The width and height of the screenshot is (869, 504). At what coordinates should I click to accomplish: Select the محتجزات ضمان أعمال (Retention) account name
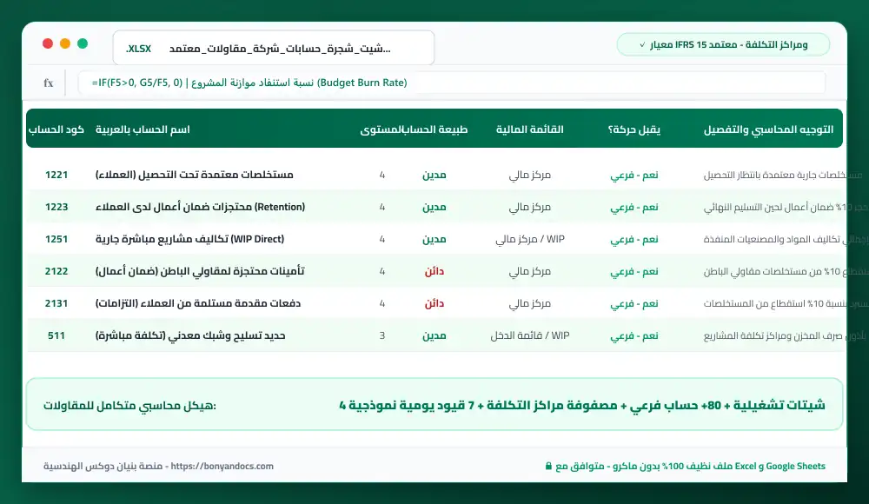(x=200, y=207)
